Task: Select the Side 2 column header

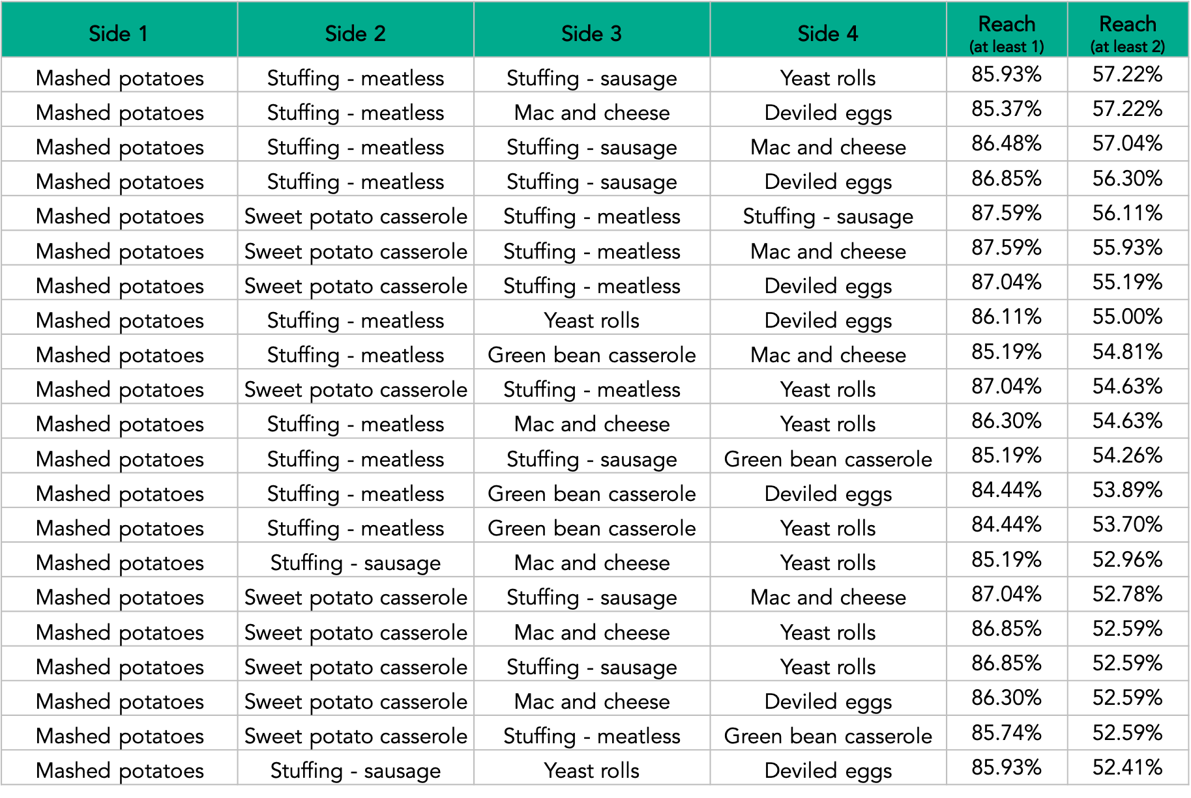Action: click(355, 33)
